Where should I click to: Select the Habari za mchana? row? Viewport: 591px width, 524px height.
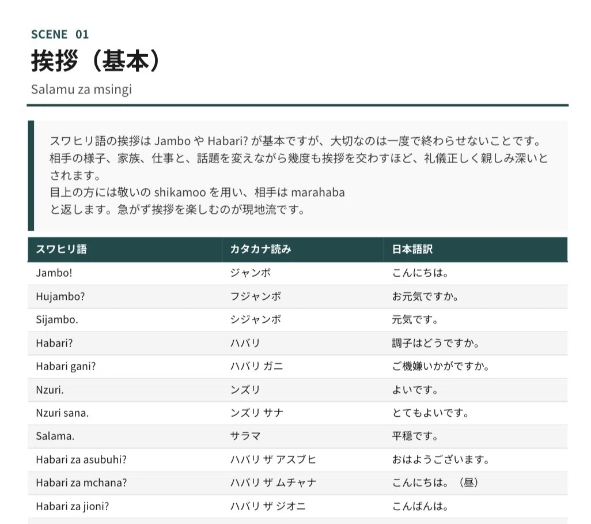[x=298, y=483]
